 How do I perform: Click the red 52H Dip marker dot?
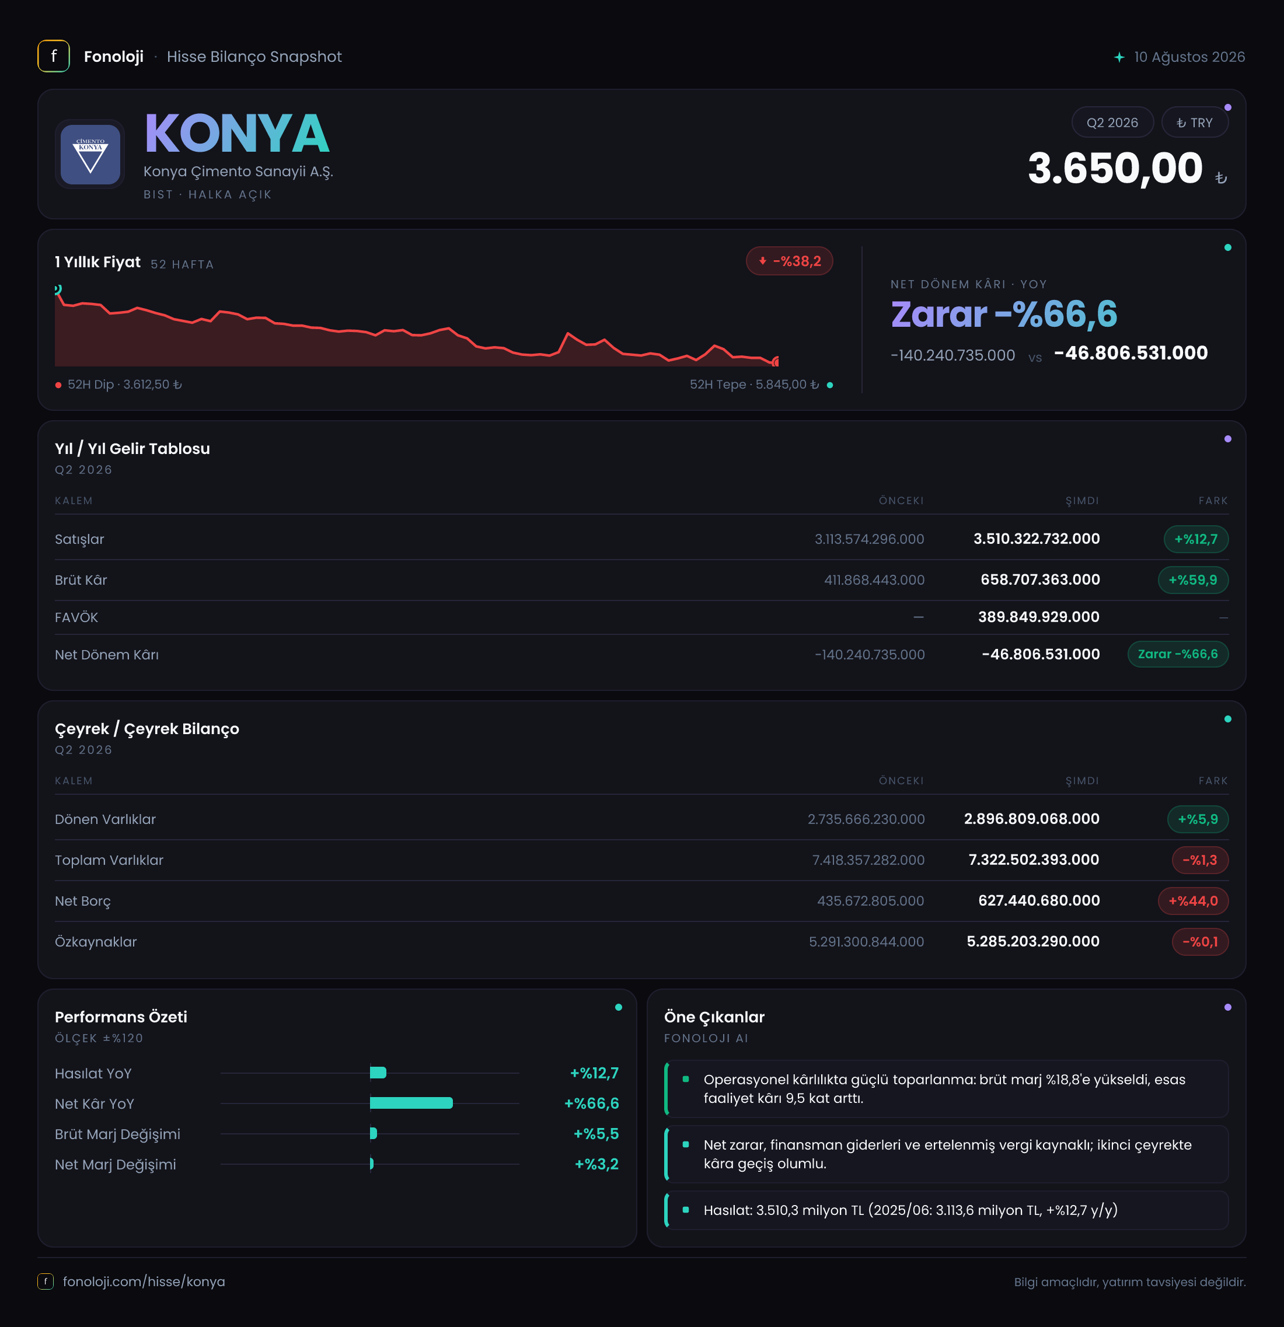(58, 385)
